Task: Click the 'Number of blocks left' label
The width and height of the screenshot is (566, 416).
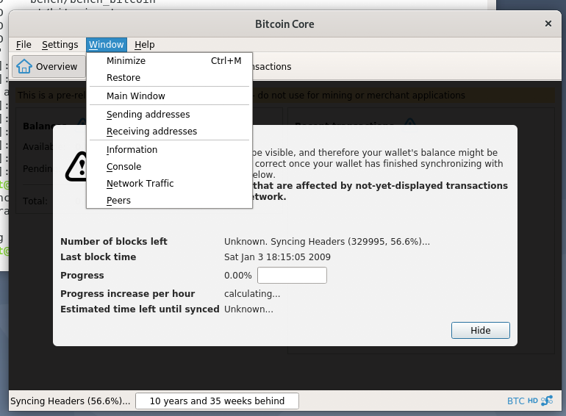Action: (x=114, y=241)
